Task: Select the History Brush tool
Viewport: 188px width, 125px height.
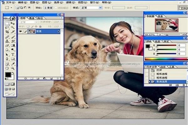Action: click(x=13, y=41)
